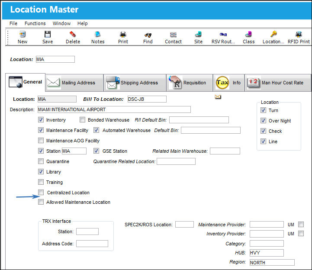Check the Centralized Location box
Screen dimensions: 312x270
[41, 192]
